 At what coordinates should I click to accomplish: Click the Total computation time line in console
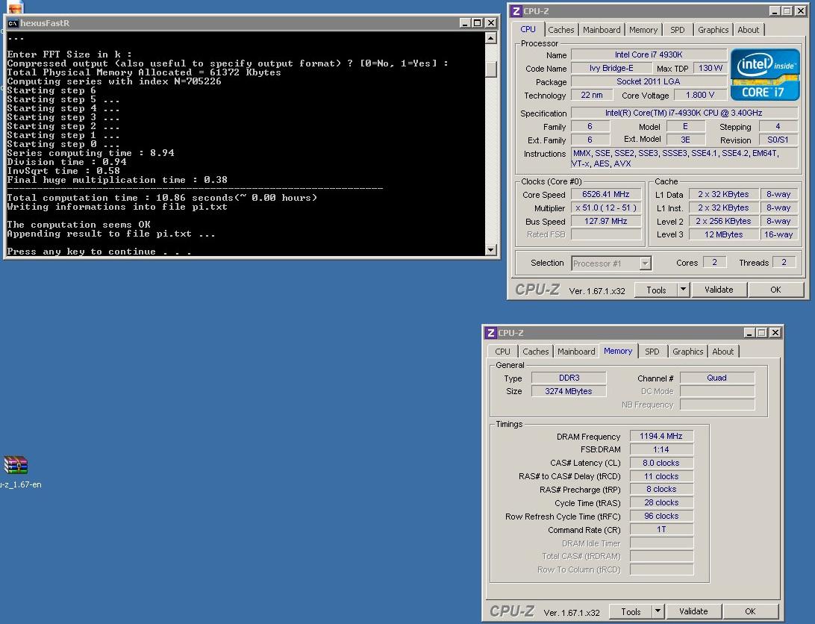click(162, 198)
